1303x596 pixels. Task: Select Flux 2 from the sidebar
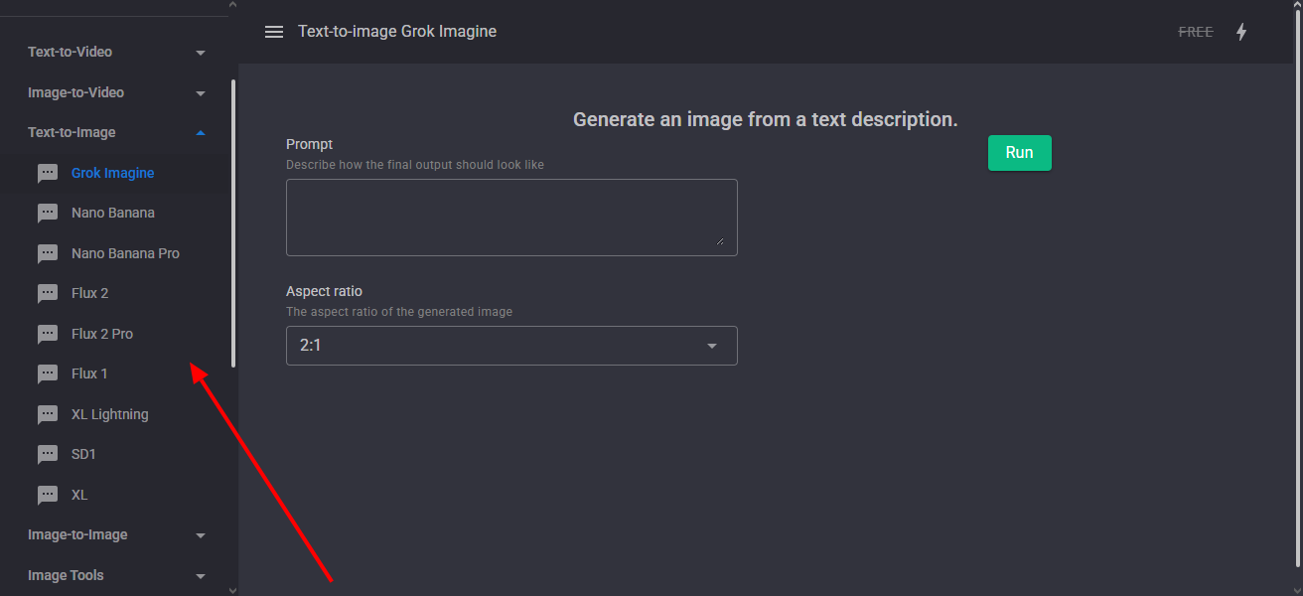(88, 293)
